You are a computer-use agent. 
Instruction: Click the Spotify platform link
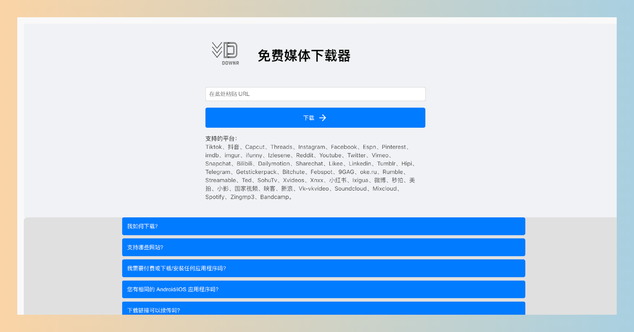click(x=215, y=197)
